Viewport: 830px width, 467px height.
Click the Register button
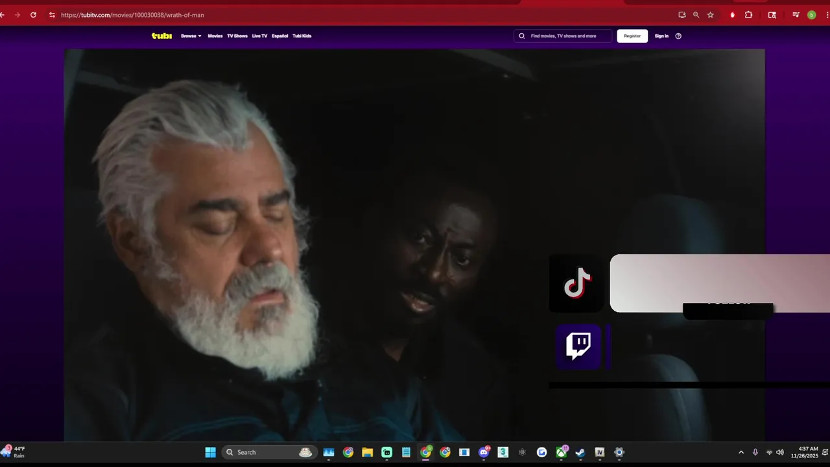click(632, 36)
